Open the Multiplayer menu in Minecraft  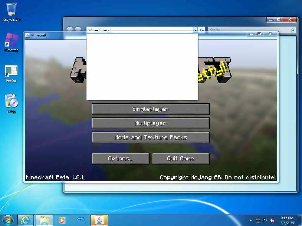tap(151, 123)
